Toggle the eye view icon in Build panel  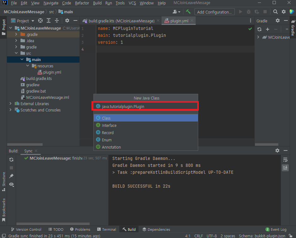pos(11,184)
